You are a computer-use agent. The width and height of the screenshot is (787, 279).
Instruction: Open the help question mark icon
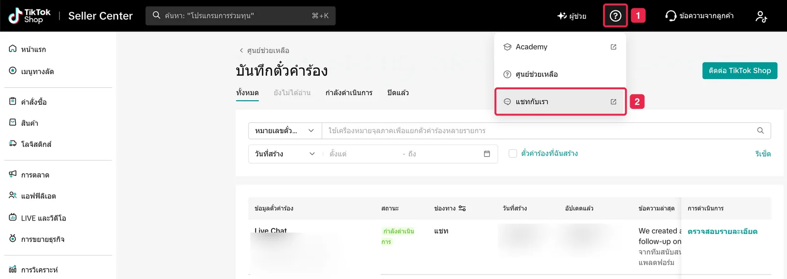click(615, 16)
